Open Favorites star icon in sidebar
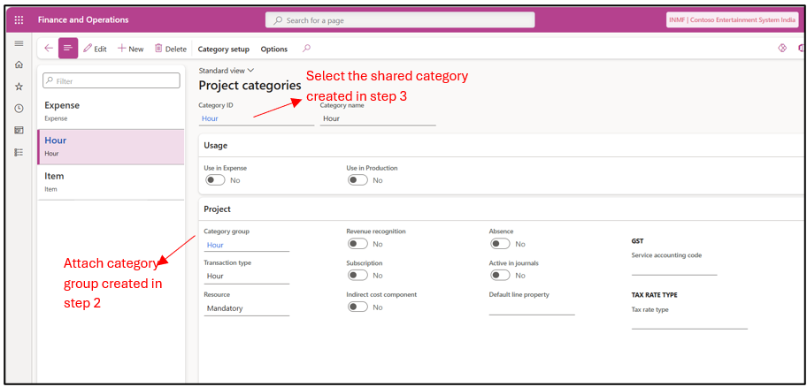 tap(19, 87)
